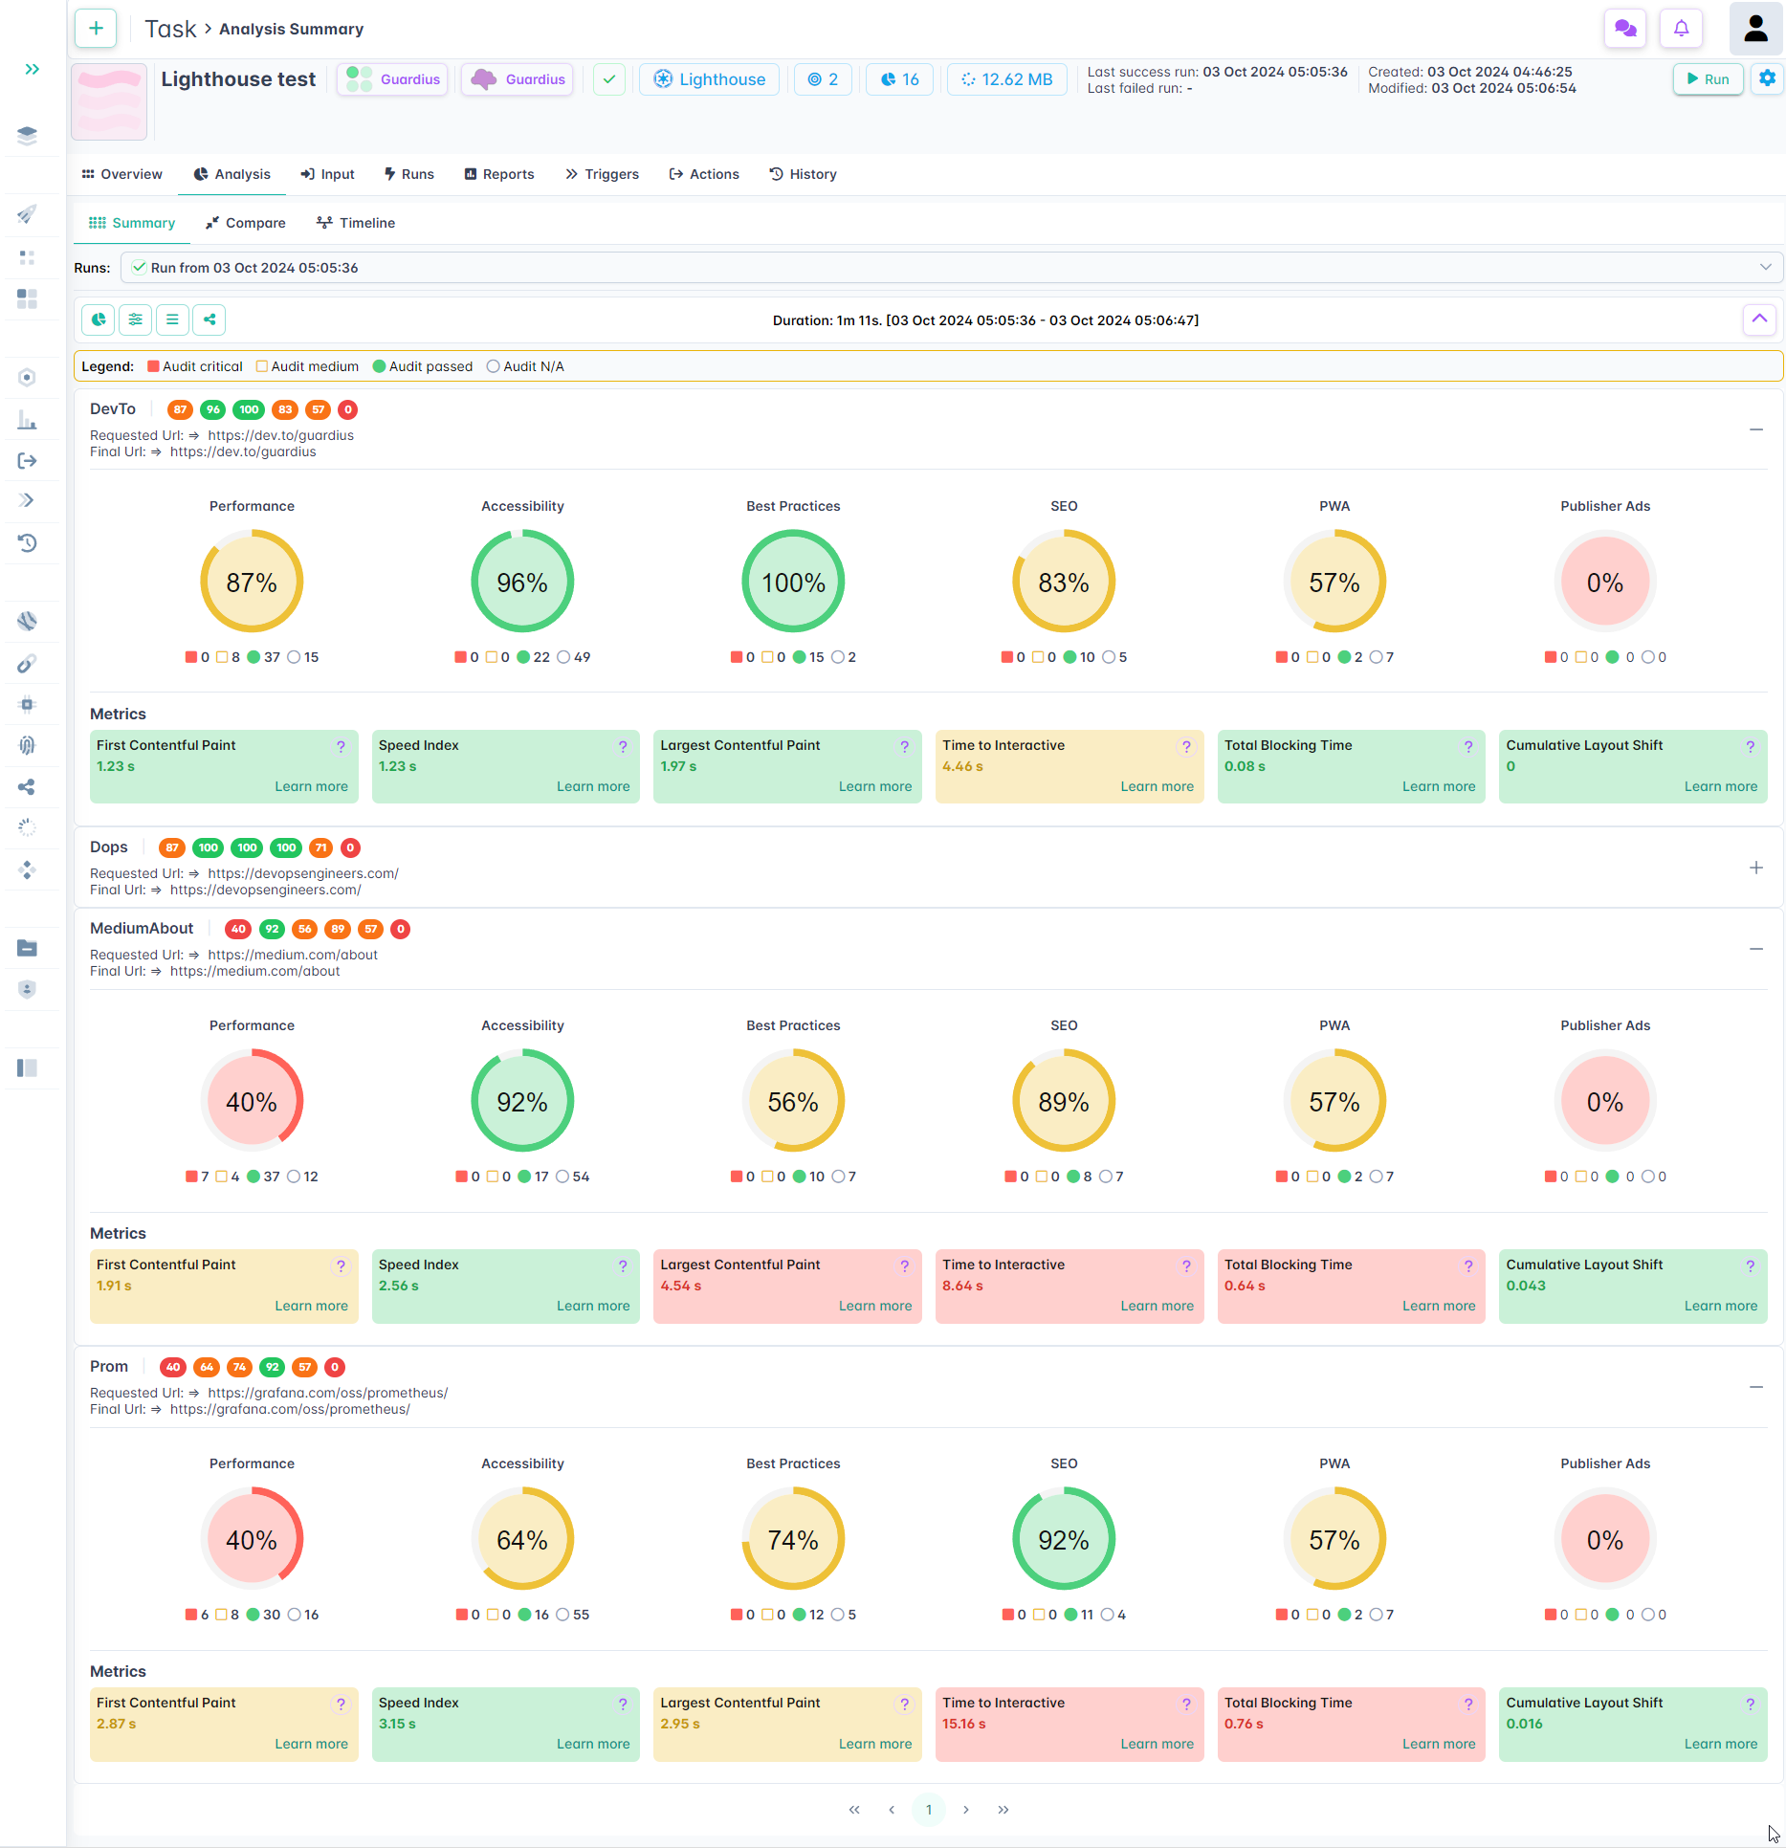Go to last page of pagination

pos(1003,1810)
